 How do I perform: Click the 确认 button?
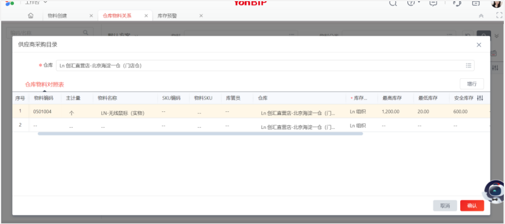472,206
